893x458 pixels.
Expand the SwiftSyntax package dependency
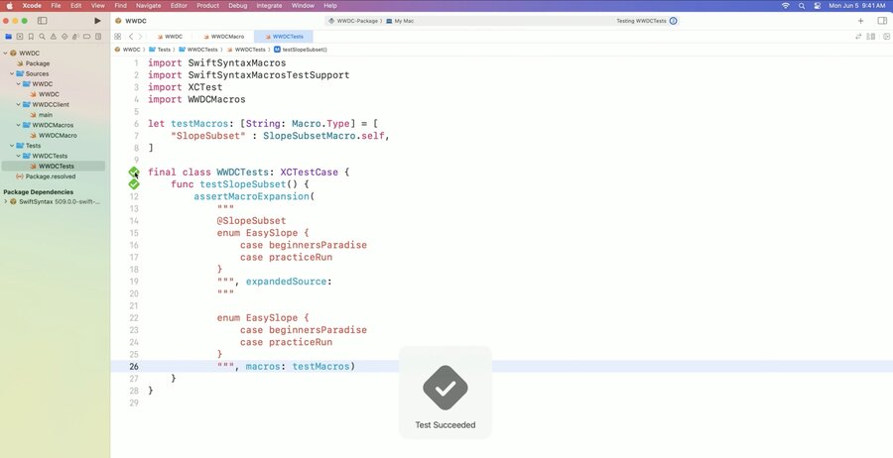coord(5,201)
